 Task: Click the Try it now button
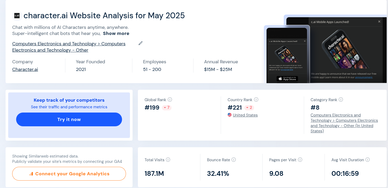click(69, 119)
